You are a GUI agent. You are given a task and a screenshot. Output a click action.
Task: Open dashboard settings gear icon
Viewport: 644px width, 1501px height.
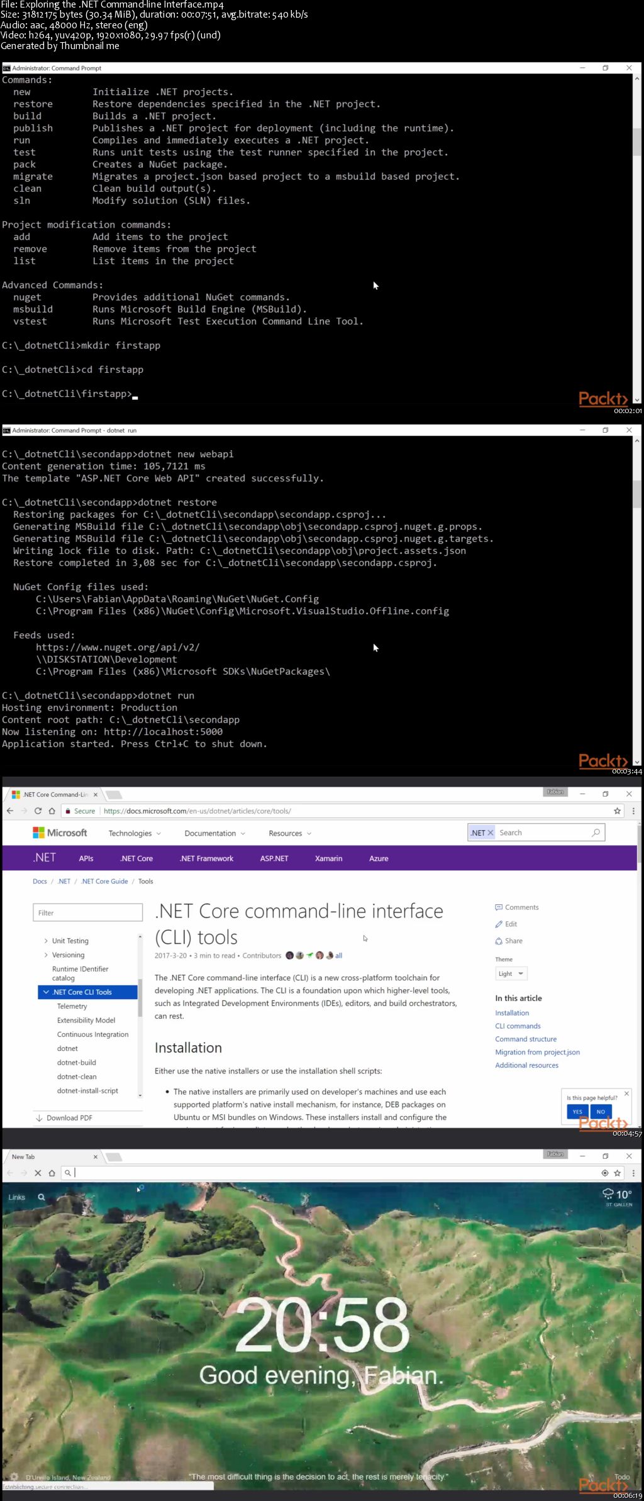pyautogui.click(x=14, y=1477)
